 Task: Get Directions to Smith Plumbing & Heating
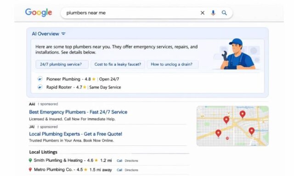tap(131, 161)
